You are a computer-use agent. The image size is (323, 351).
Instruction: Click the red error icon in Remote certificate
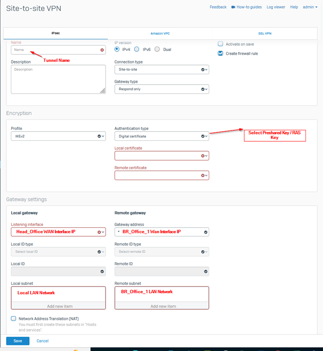[203, 175]
